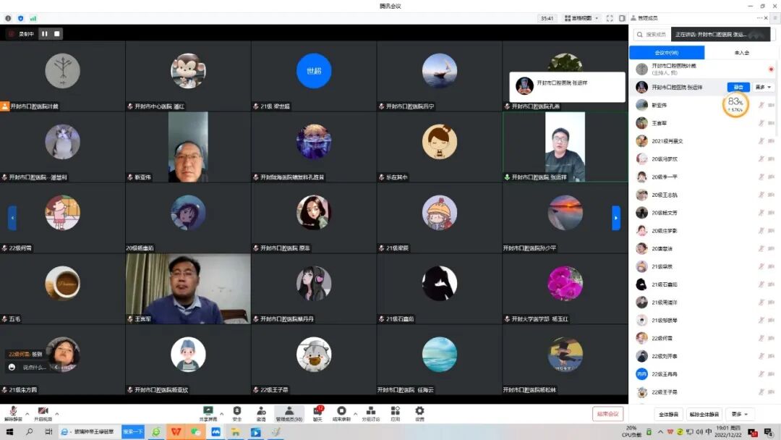Click the blue 静音 button for 张运祥
The width and height of the screenshot is (781, 440).
point(738,87)
